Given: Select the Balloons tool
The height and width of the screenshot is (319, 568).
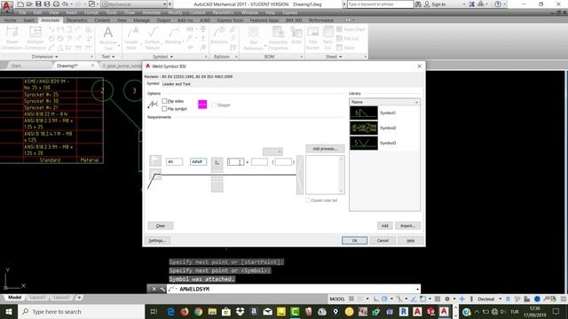Looking at the screenshot, I should coord(219,35).
